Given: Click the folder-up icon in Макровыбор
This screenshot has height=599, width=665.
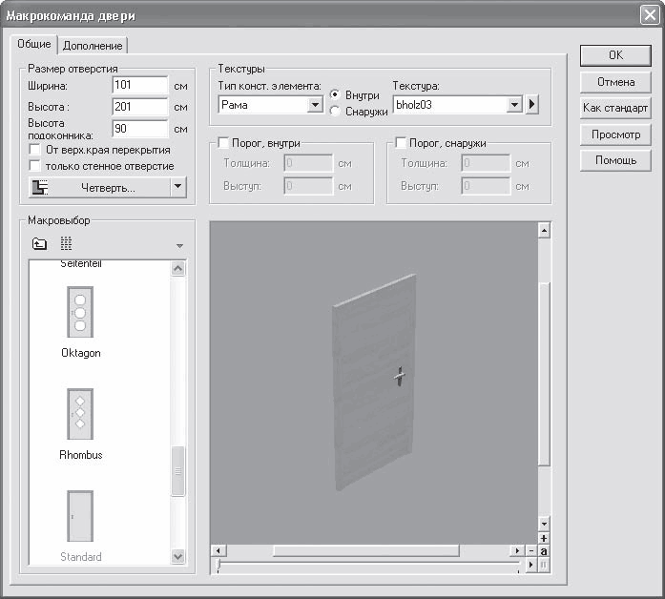Looking at the screenshot, I should (x=40, y=244).
